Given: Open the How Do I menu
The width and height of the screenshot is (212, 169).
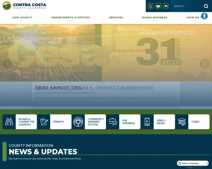Looking at the screenshot, I should 194,18.
